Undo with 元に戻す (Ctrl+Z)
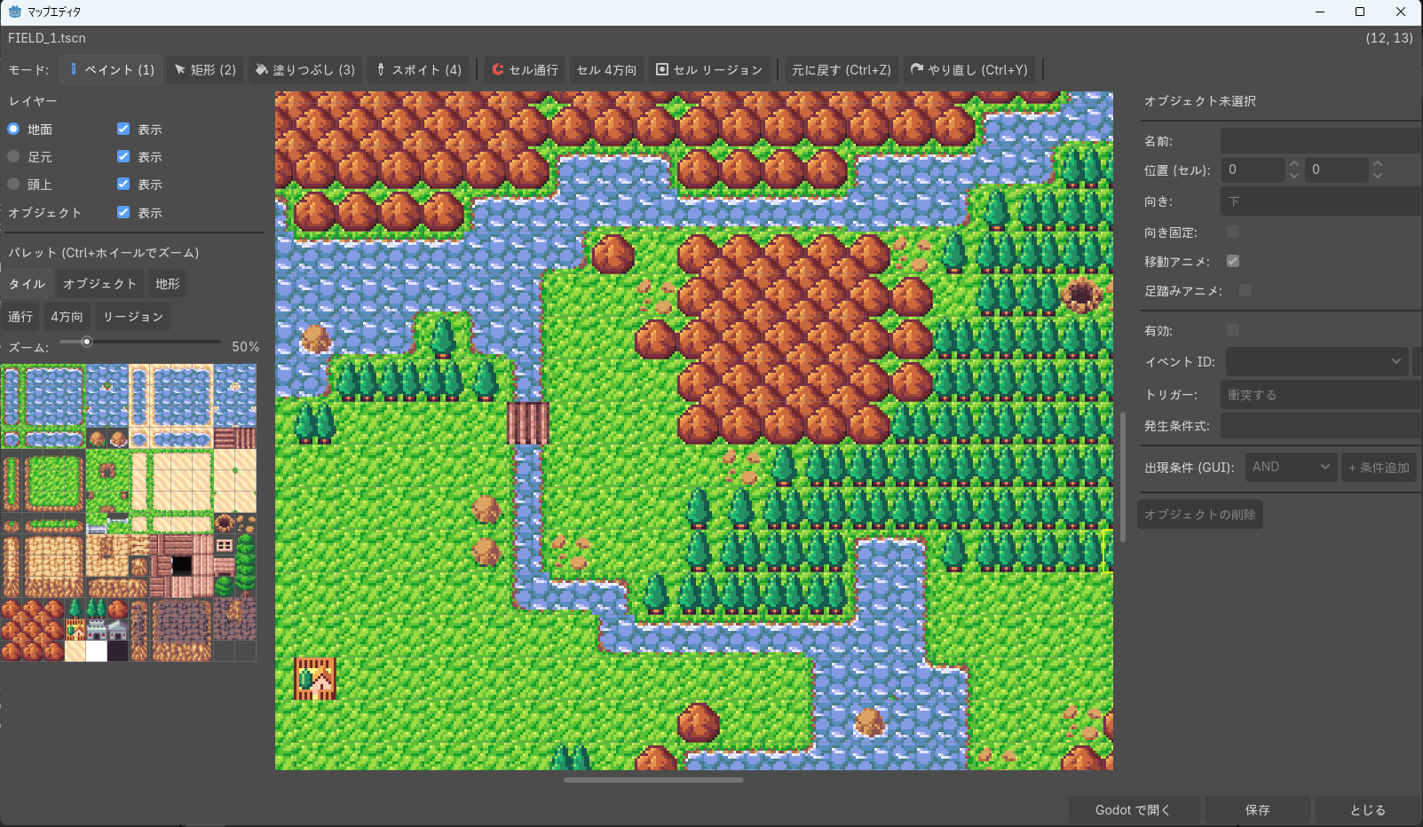This screenshot has width=1423, height=827. pyautogui.click(x=842, y=69)
